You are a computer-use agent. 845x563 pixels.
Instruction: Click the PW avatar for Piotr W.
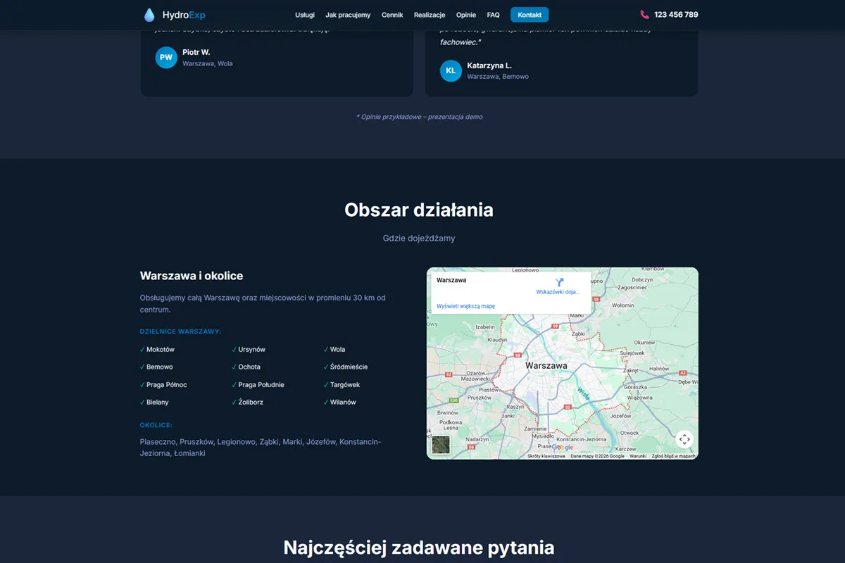[166, 58]
